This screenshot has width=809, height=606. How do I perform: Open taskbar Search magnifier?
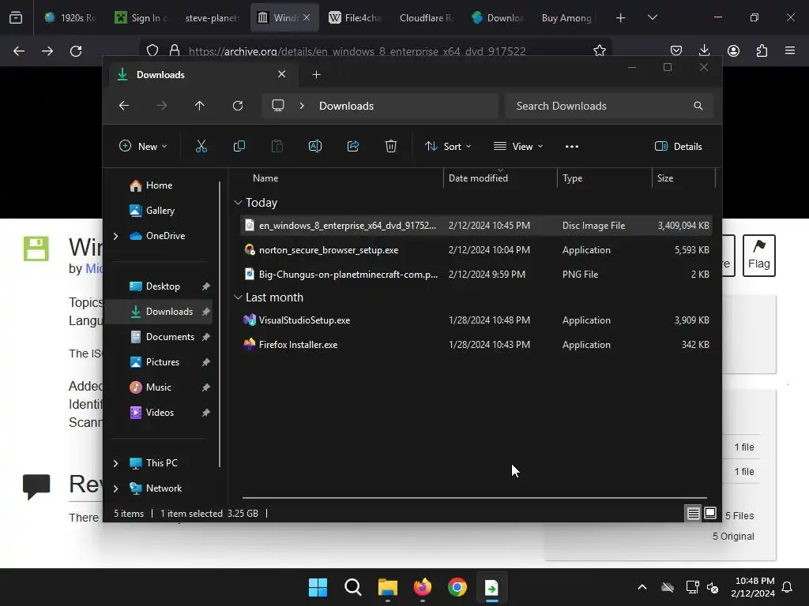(353, 587)
